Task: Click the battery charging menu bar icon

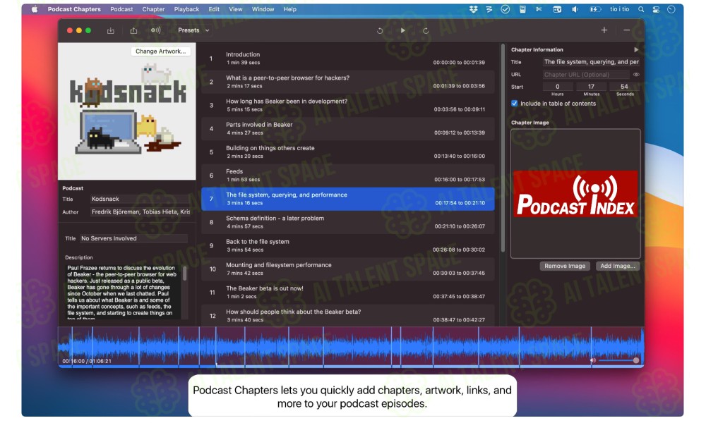Action: [595, 9]
